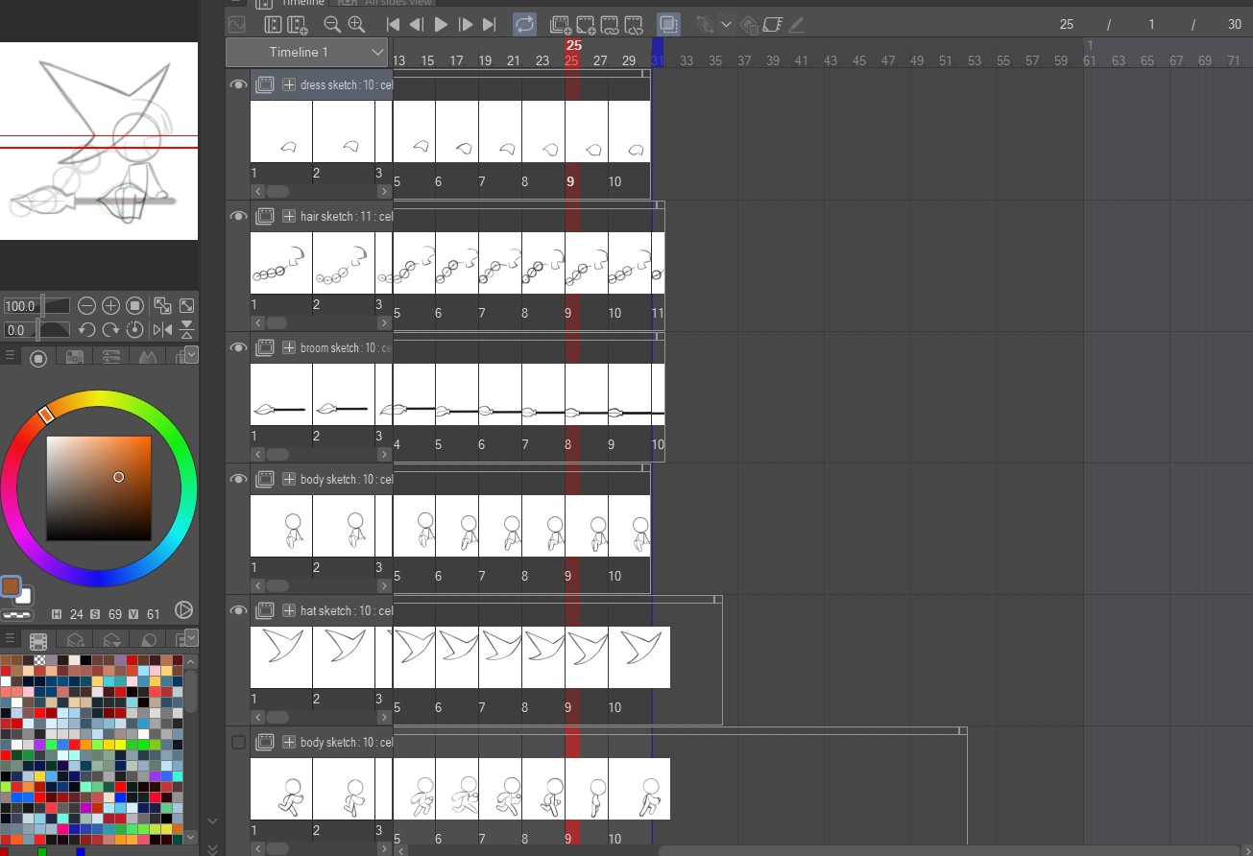1253x856 pixels.
Task: Select the zoom in timeline icon
Action: click(x=353, y=24)
